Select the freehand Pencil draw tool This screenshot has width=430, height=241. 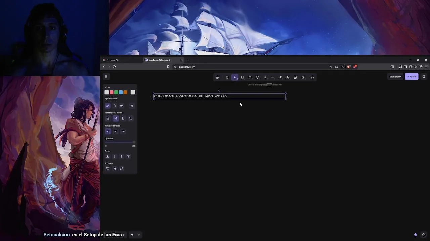(x=280, y=77)
